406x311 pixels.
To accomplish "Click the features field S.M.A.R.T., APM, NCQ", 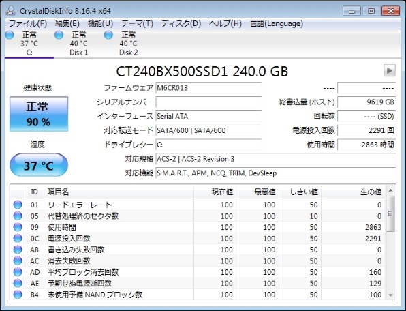I will point(276,173).
